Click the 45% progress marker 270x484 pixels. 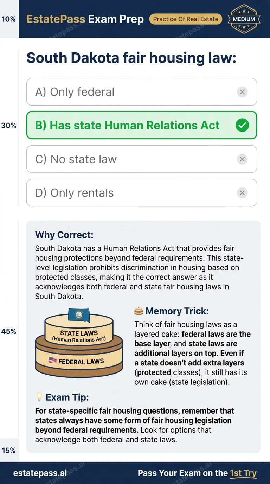pos(9,331)
